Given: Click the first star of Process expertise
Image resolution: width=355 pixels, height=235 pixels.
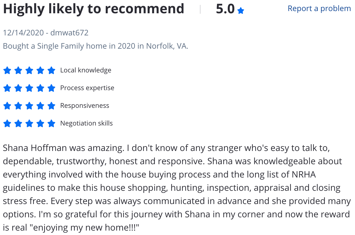Looking at the screenshot, I should pos(7,88).
